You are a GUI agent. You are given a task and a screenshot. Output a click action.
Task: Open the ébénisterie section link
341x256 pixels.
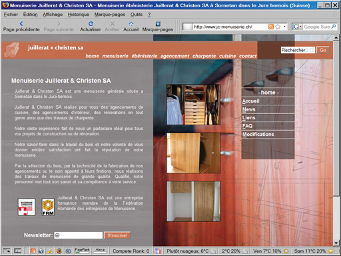click(145, 56)
